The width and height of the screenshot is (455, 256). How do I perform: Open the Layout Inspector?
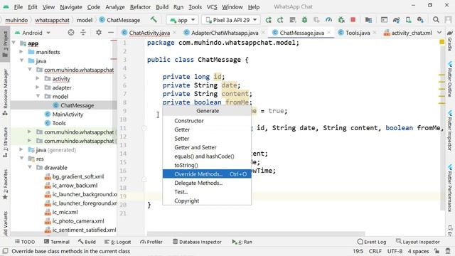(x=418, y=242)
